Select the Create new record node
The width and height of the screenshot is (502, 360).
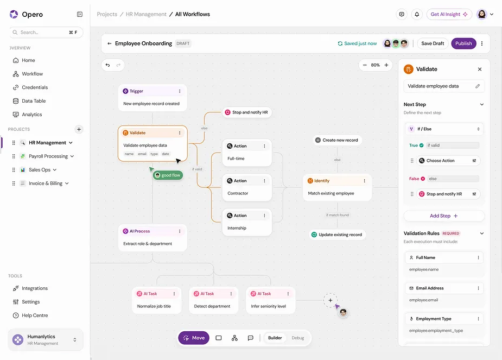tap(337, 140)
